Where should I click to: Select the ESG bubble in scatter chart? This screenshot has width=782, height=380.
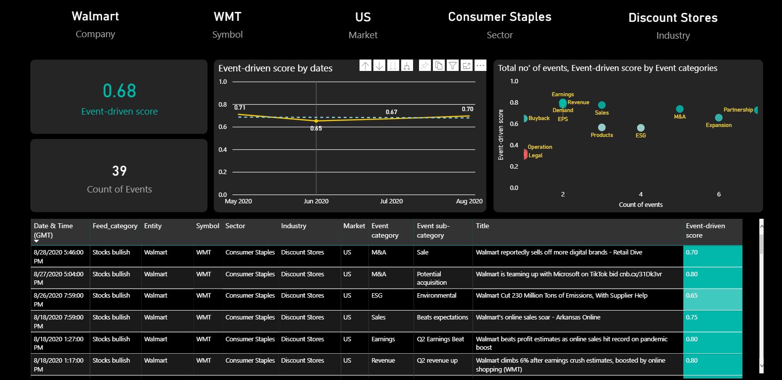point(641,128)
